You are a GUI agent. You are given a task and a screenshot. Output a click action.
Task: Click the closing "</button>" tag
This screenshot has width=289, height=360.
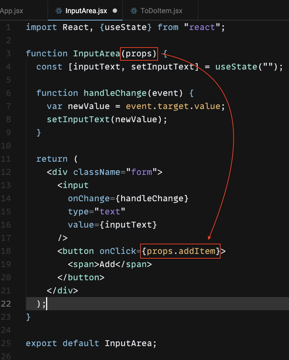point(81,278)
